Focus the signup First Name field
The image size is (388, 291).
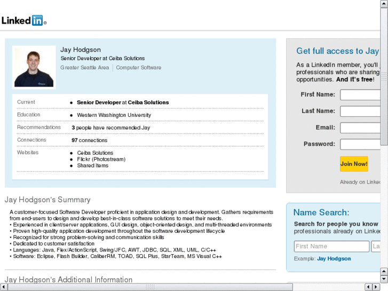tap(360, 95)
